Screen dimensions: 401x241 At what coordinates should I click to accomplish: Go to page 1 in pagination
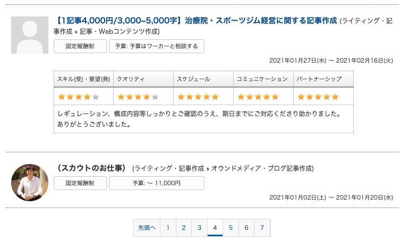168,227
